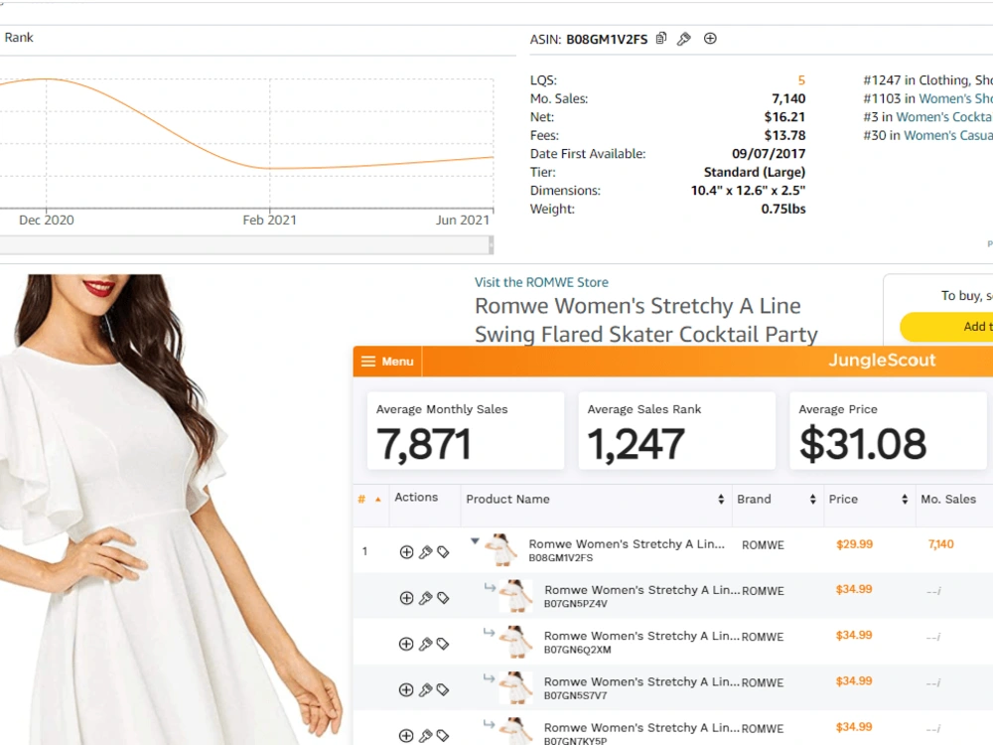Click the tag icon for row B07GN5PZ4V
Image resolution: width=993 pixels, height=745 pixels.
coord(443,598)
